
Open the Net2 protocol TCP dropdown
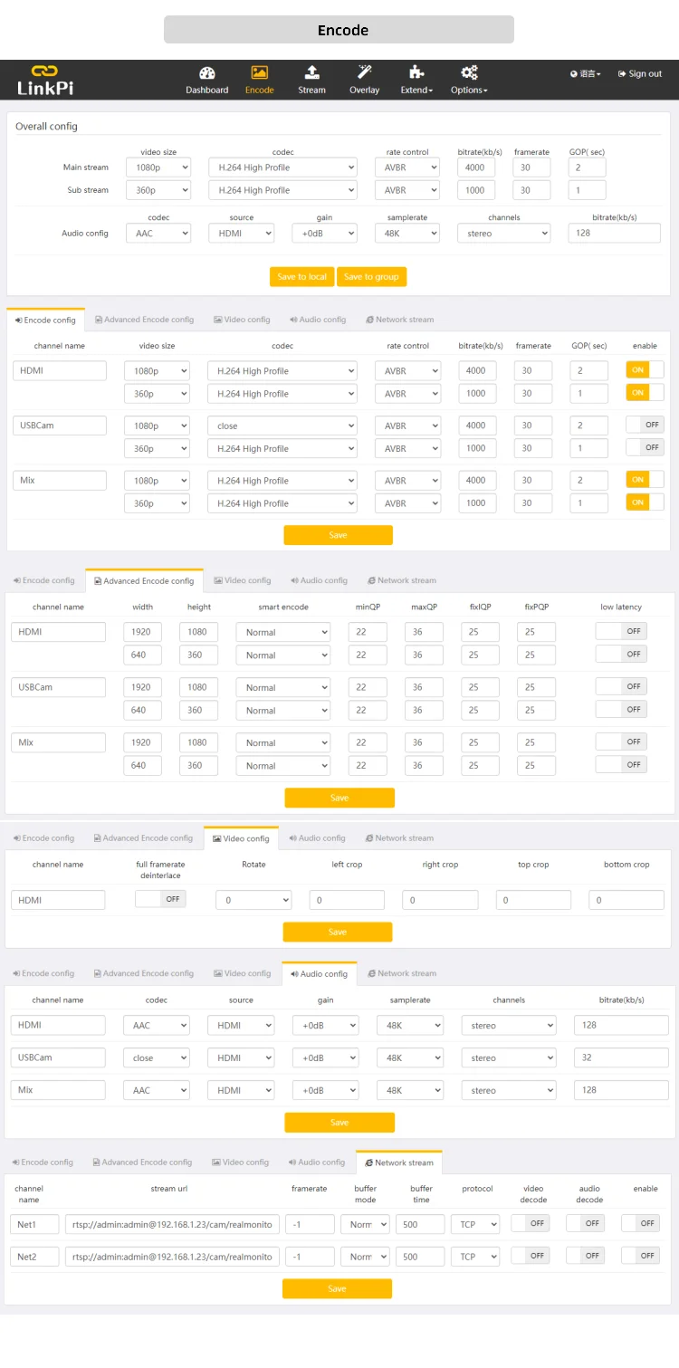pyautogui.click(x=475, y=1257)
